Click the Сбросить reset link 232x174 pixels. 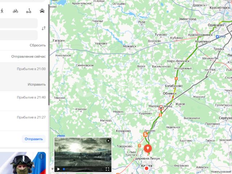click(x=38, y=45)
